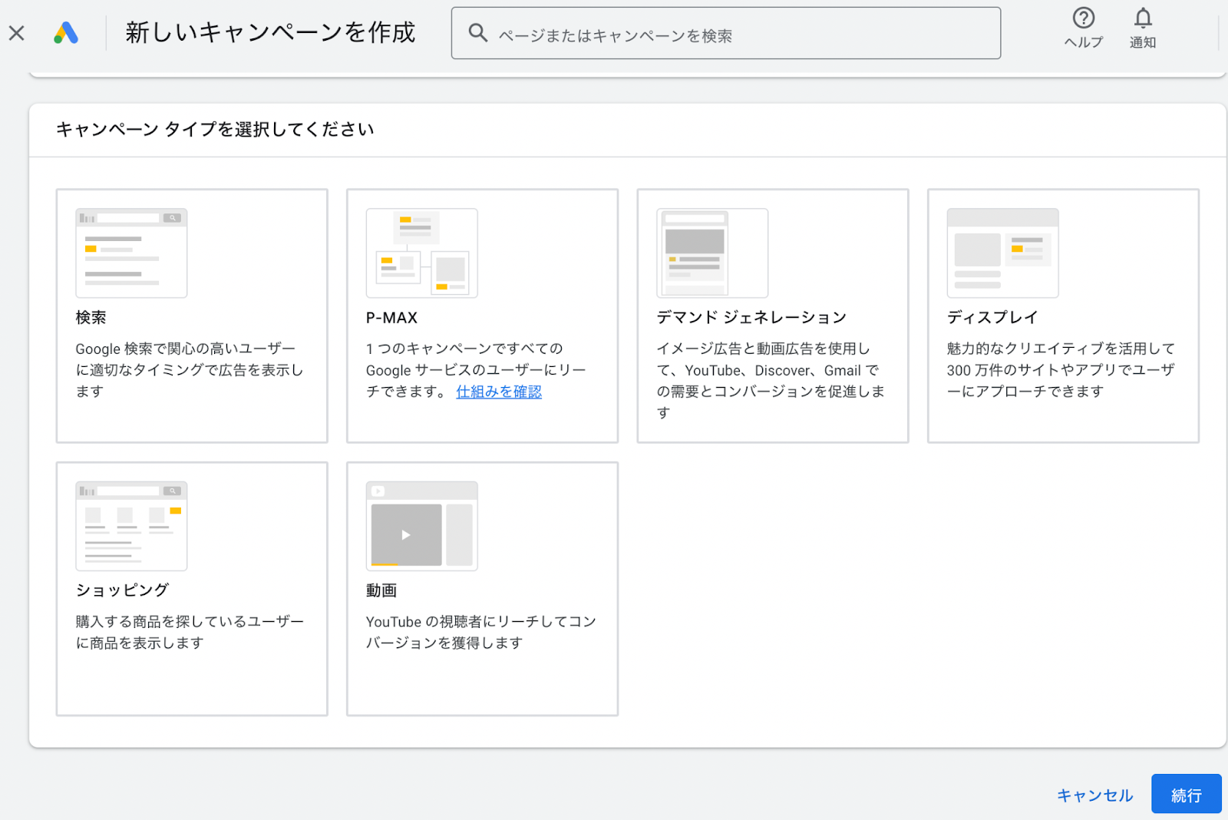The height and width of the screenshot is (820, 1228).
Task: Choose the 検索 campaign title
Action: (x=91, y=317)
